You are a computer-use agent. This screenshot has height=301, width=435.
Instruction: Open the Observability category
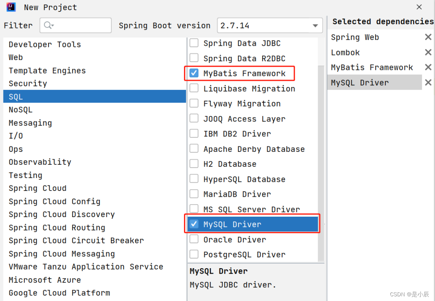click(95, 162)
